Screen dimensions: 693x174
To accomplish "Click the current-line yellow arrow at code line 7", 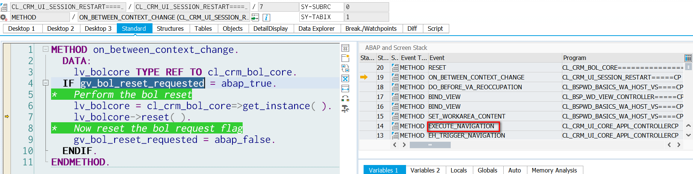I will (x=7, y=117).
